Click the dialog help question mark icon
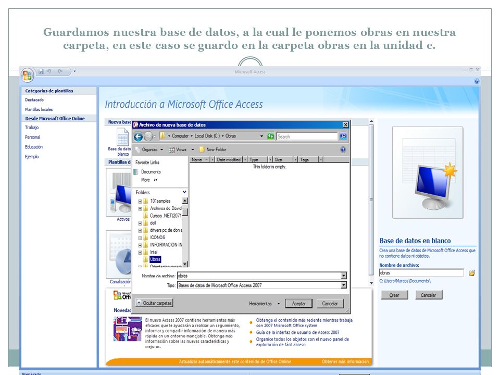The height and width of the screenshot is (375, 500). tap(343, 149)
